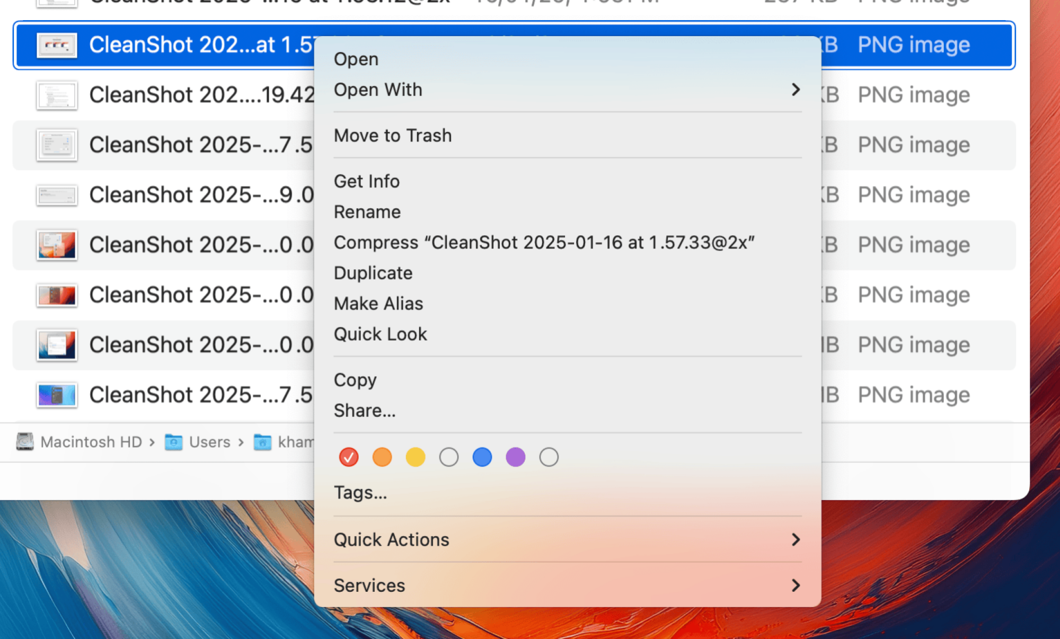Click PNG image kind of CleanShot 202....19.42
The width and height of the screenshot is (1060, 639).
click(914, 95)
